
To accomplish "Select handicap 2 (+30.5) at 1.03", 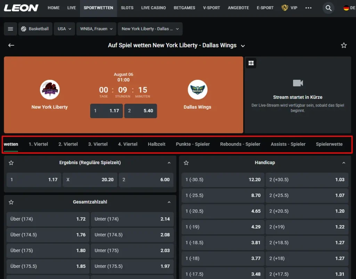I will click(307, 180).
